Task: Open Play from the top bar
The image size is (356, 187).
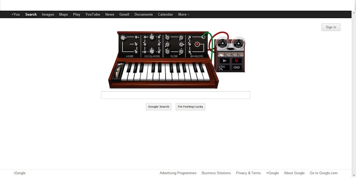Action: [x=76, y=14]
